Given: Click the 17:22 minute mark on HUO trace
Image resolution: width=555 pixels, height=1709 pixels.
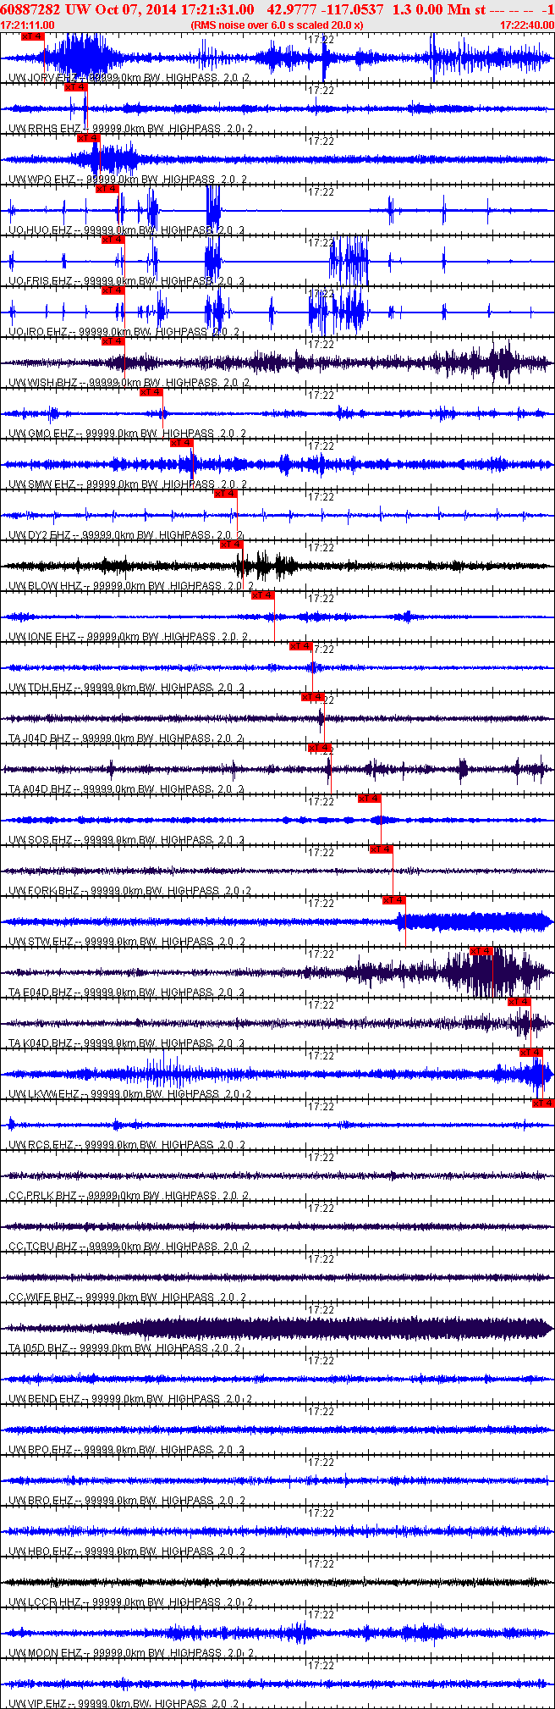Looking at the screenshot, I should 321,192.
